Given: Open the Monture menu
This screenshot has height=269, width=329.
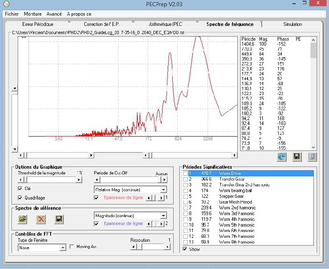Looking at the screenshot, I should click(33, 14).
